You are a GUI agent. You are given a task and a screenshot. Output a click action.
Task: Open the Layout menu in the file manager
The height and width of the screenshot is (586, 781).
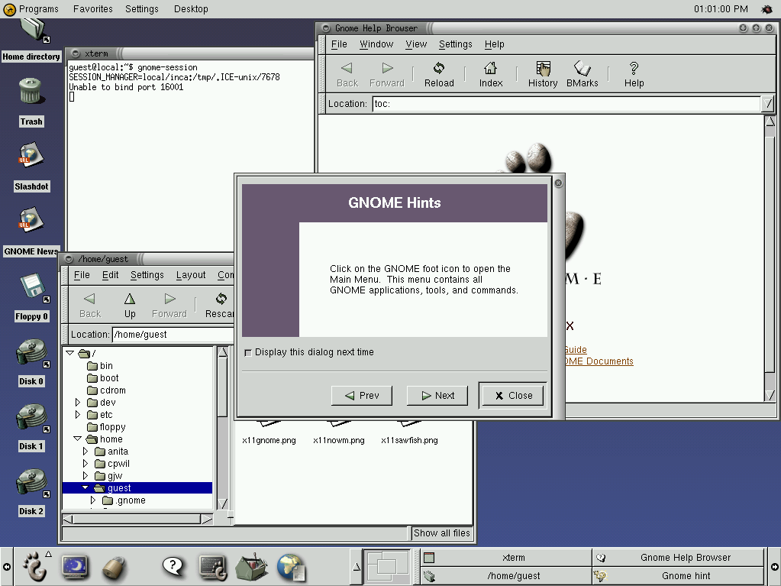point(190,275)
